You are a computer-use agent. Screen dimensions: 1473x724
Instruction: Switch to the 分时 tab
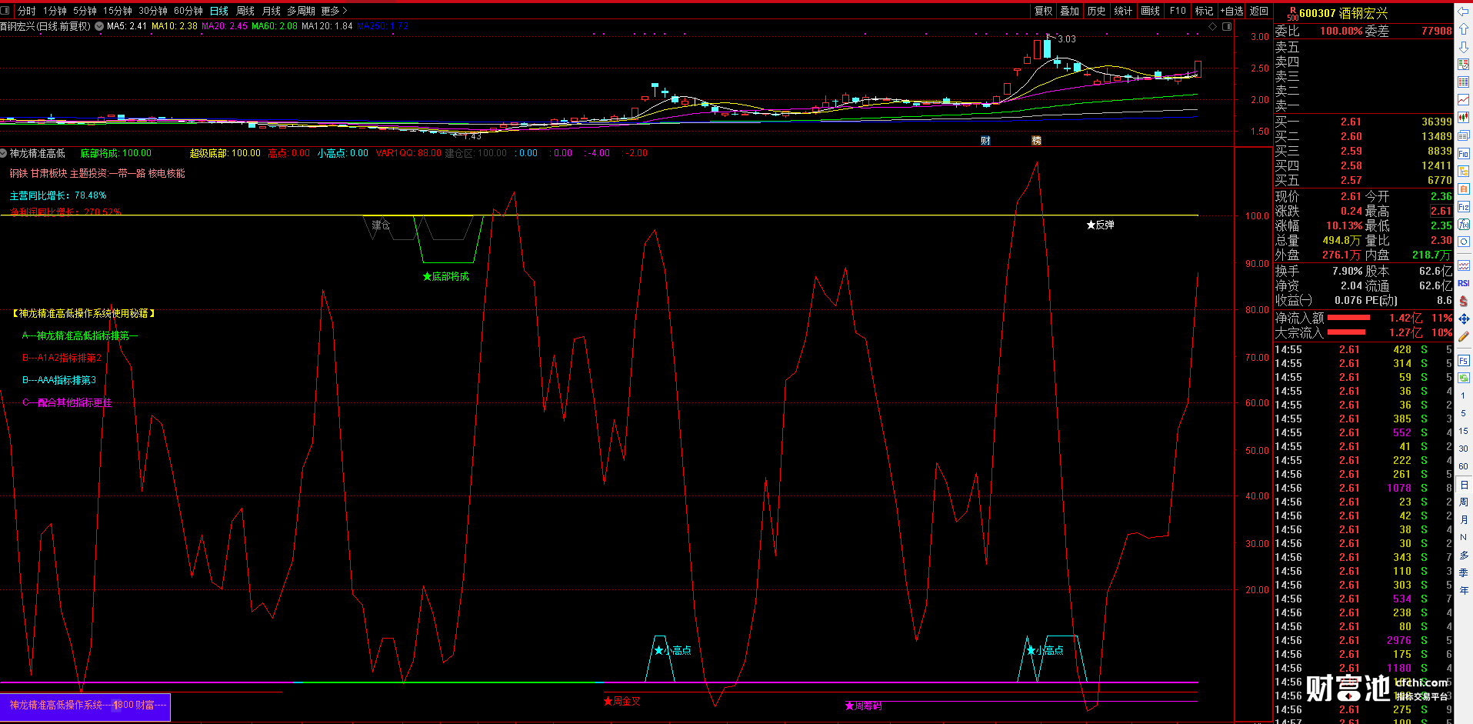26,11
